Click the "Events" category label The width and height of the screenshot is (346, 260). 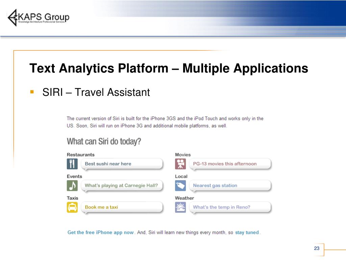pyautogui.click(x=74, y=176)
